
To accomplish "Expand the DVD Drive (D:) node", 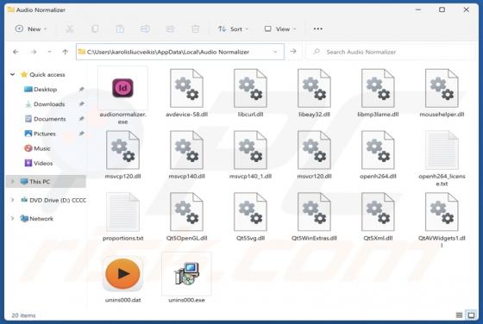I will coord(13,200).
